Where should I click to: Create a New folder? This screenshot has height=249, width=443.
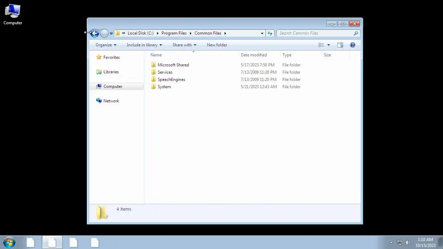[x=217, y=45]
